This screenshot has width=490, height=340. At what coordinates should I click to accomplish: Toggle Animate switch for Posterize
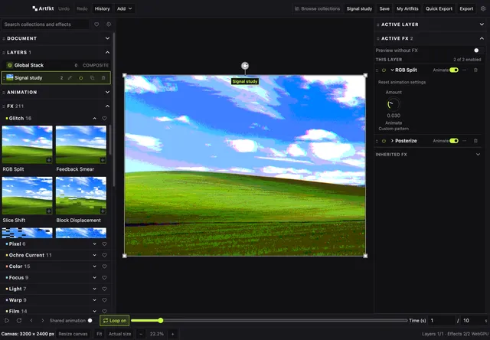(454, 141)
